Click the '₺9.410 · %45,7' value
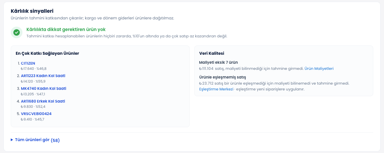 (32, 119)
